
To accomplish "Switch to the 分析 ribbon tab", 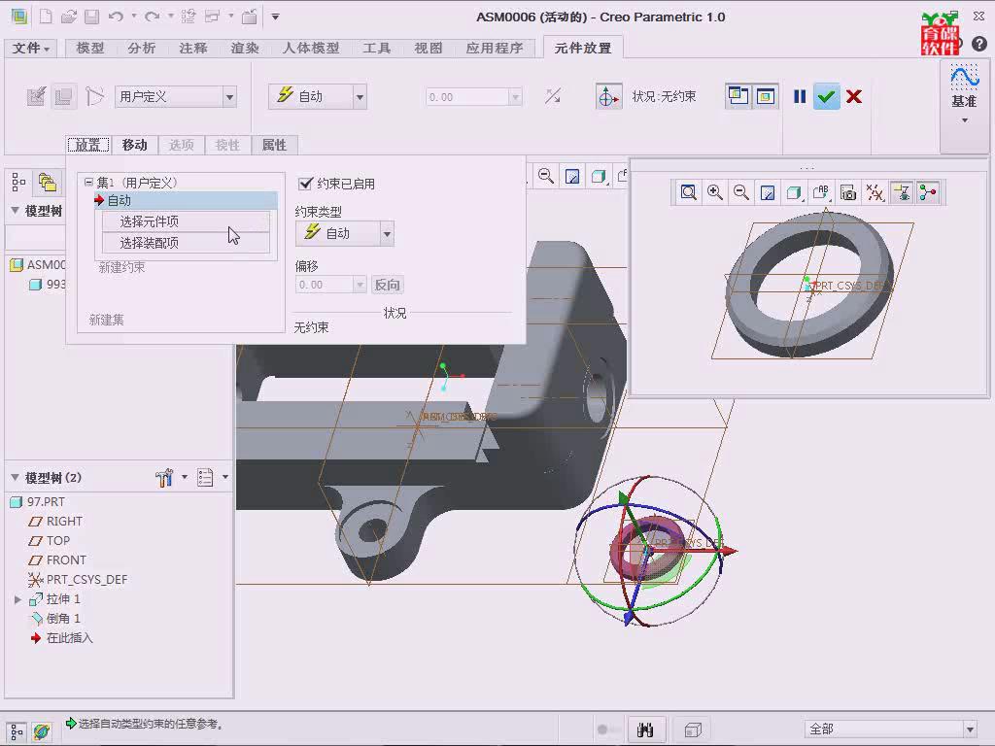I will point(142,48).
